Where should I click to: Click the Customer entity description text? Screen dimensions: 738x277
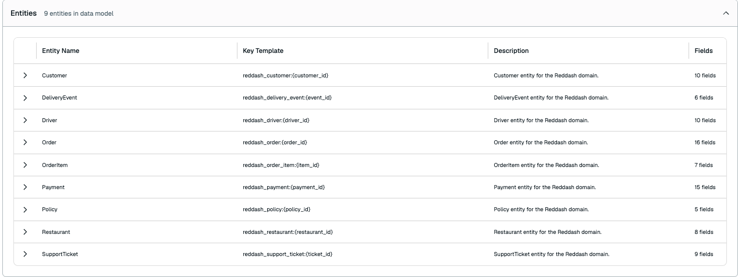pos(546,76)
